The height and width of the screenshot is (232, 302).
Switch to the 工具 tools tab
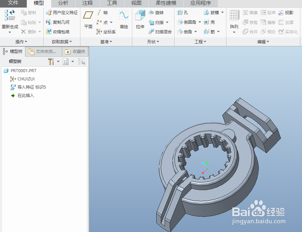[x=112, y=3]
